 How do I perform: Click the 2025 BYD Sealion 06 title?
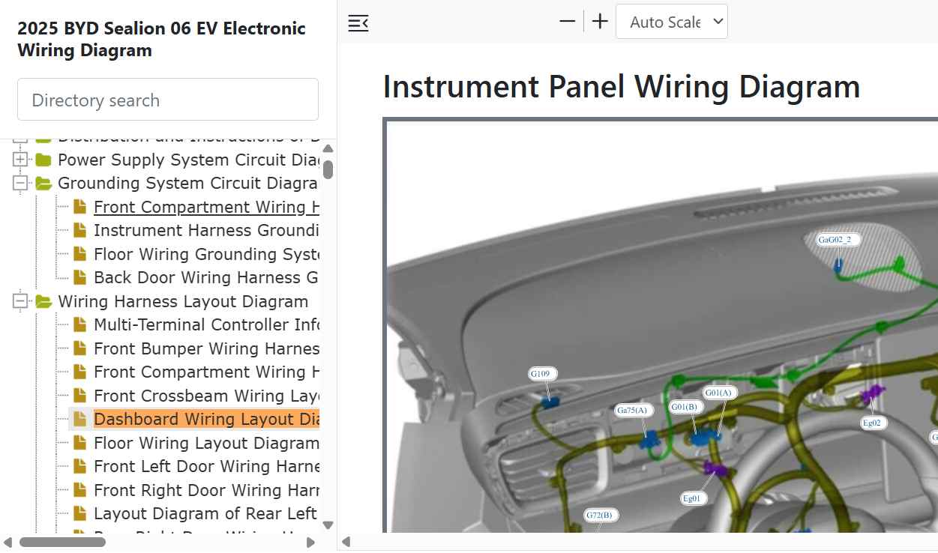(x=161, y=39)
